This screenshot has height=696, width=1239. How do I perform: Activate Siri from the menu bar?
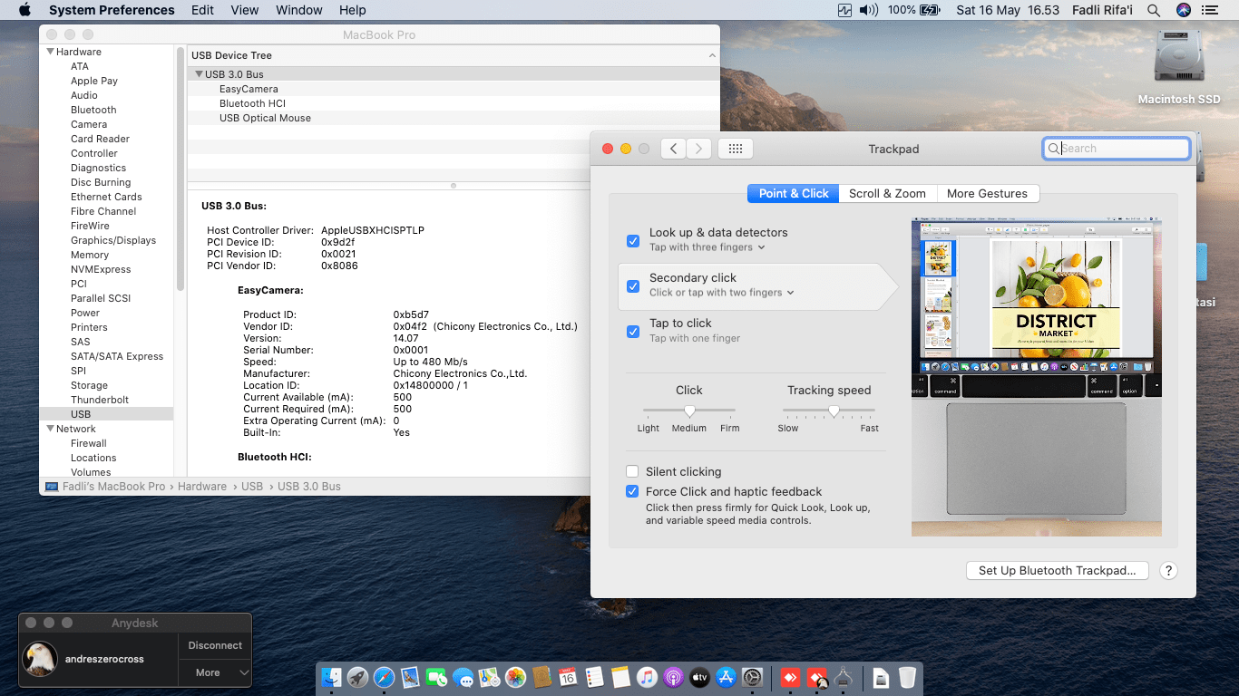(1183, 10)
